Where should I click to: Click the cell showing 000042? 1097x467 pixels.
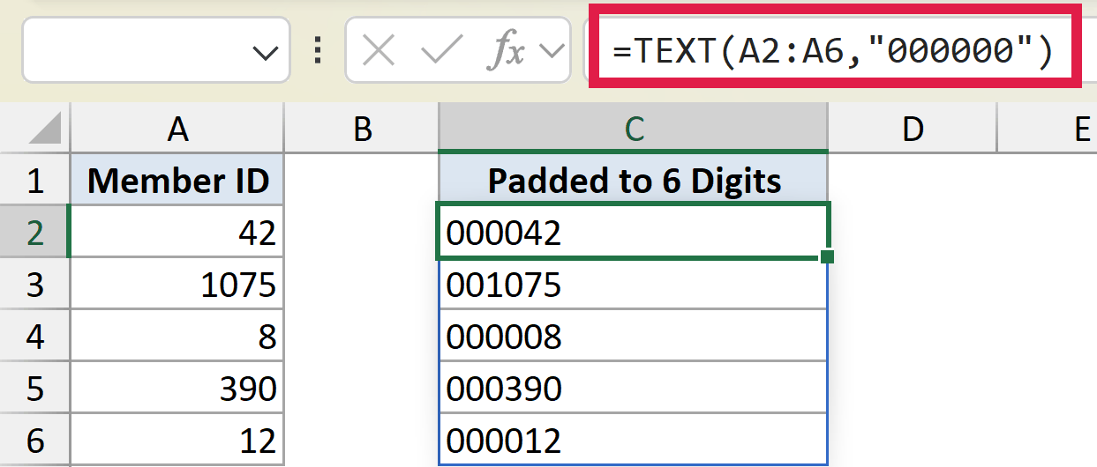pyautogui.click(x=634, y=233)
